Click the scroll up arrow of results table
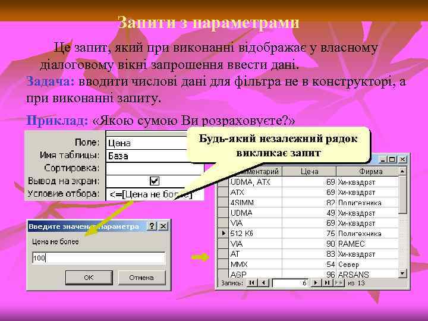The image size is (428, 321). tap(402, 171)
